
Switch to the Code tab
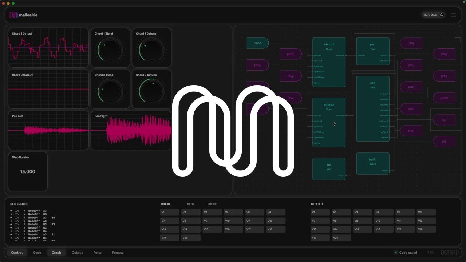(37, 253)
